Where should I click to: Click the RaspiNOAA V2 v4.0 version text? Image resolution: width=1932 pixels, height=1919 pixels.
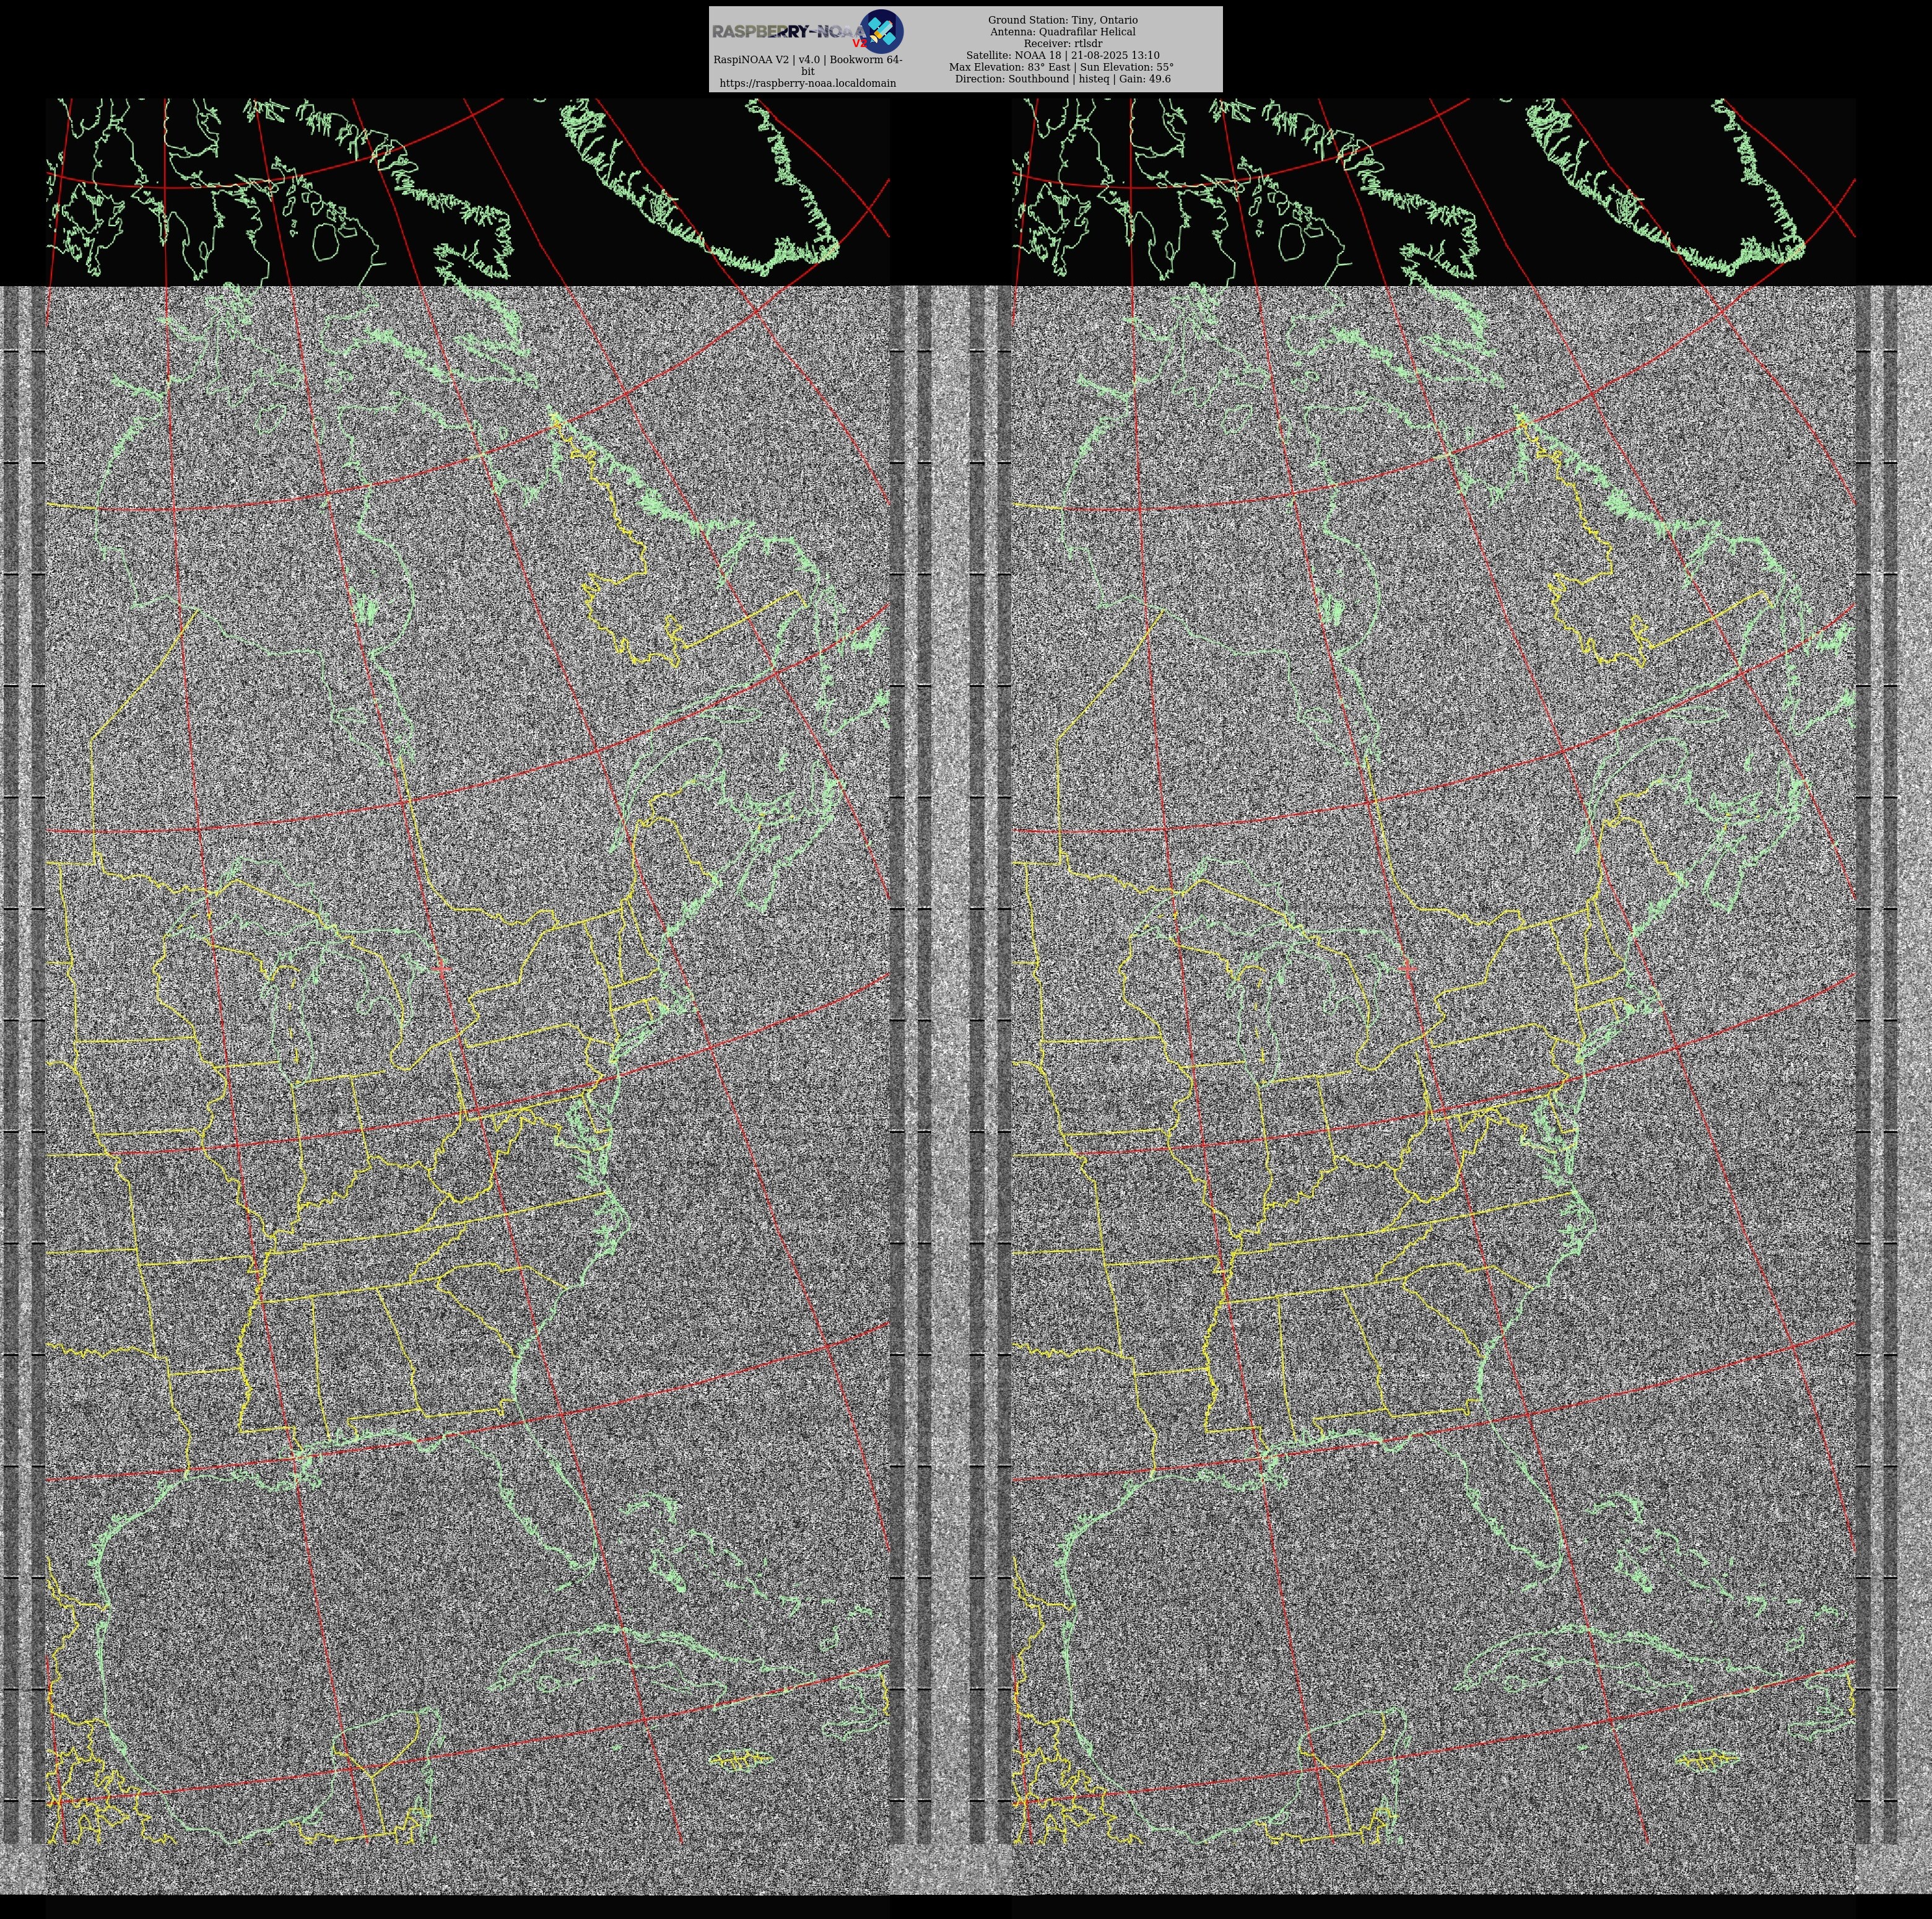click(807, 60)
